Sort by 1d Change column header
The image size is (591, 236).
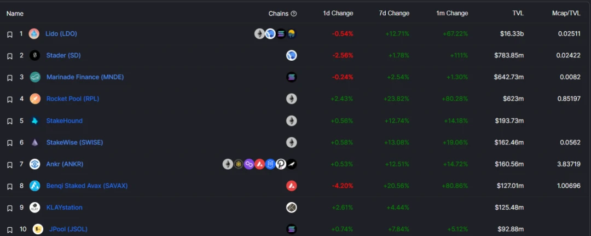338,13
